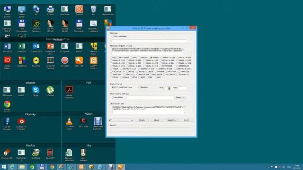Click the Exit button

[186, 120]
